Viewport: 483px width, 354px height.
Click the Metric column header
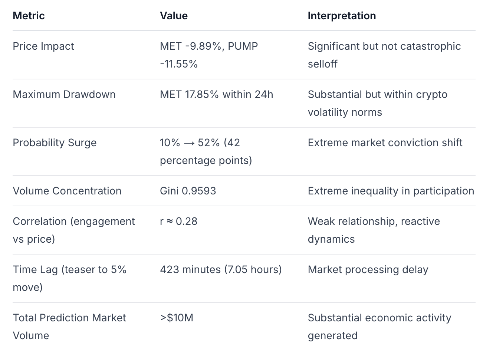29,16
